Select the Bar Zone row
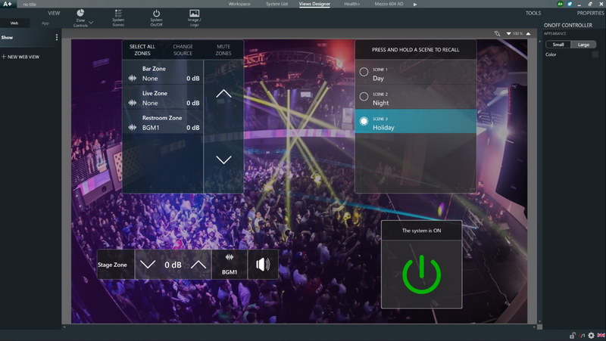This screenshot has height=341, width=606. [x=163, y=73]
